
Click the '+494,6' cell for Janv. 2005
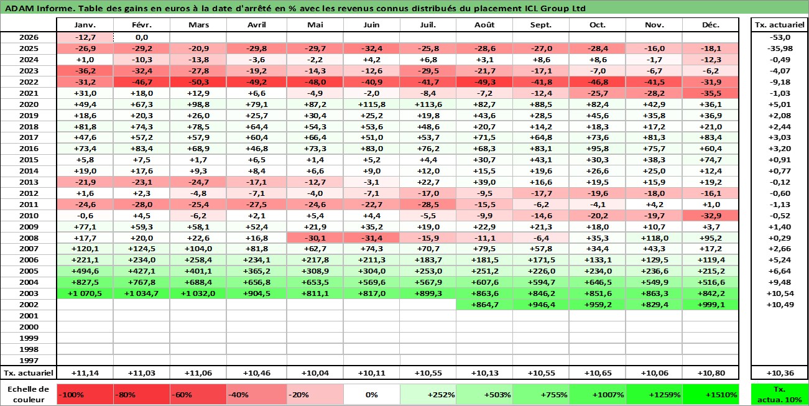[85, 271]
